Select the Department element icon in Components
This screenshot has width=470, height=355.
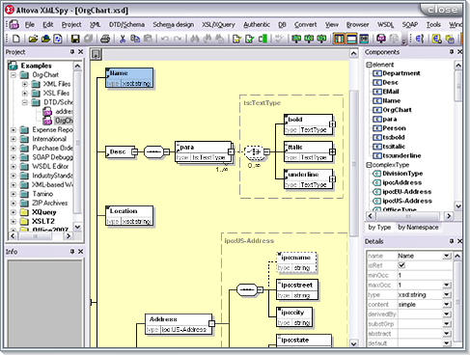[376, 73]
